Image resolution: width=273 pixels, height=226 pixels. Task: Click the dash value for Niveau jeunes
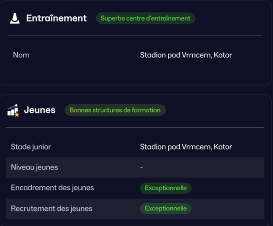(x=141, y=168)
